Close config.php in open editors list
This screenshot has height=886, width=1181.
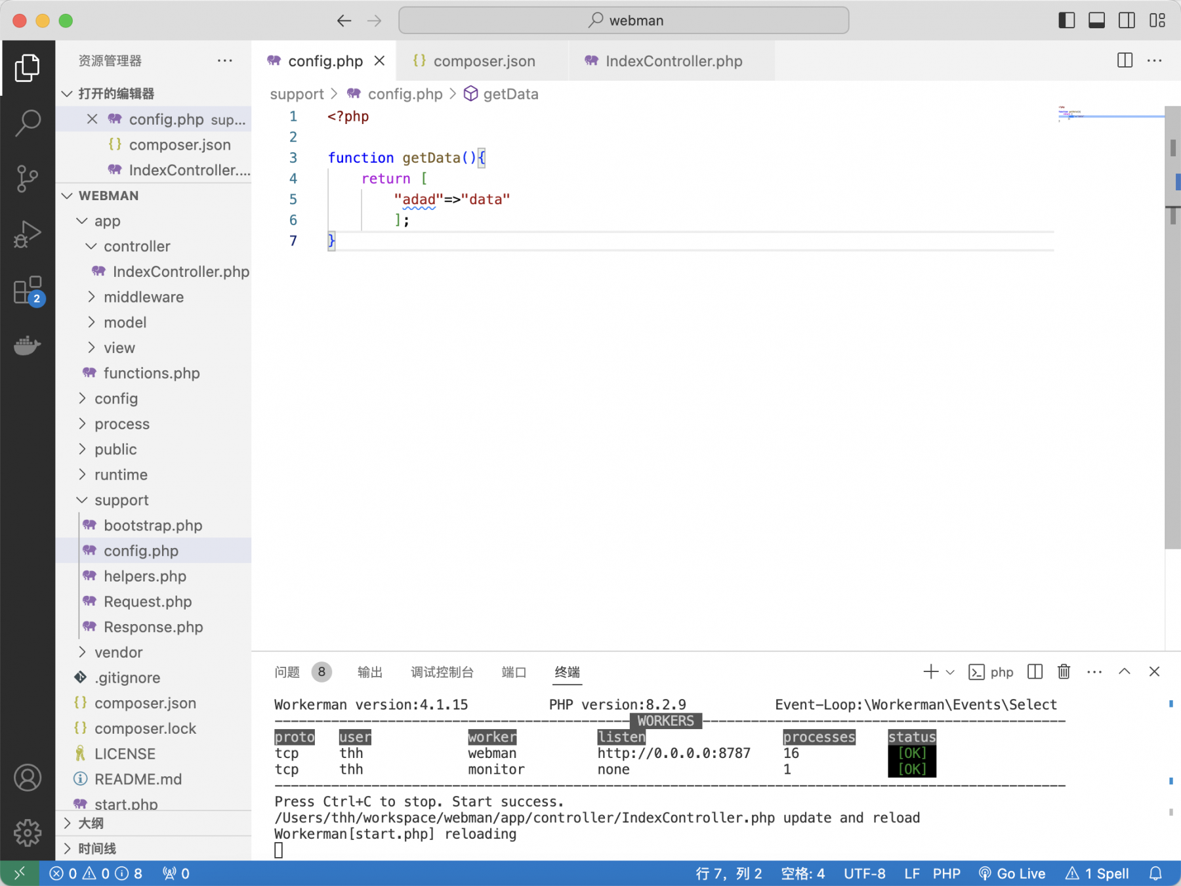pos(92,119)
